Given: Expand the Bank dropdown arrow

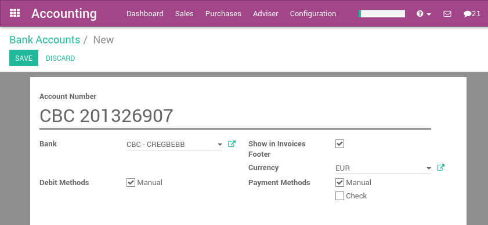Looking at the screenshot, I should coord(220,145).
